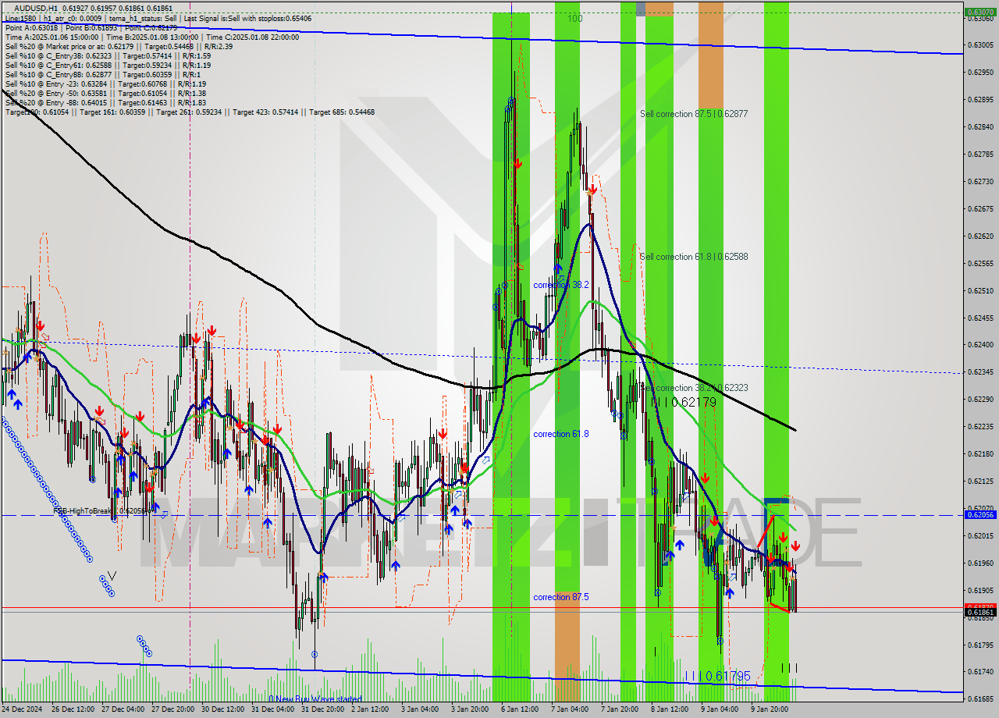Select the '0 New Buy Wave started' text
Screen dimensions: 999x718
tap(315, 699)
